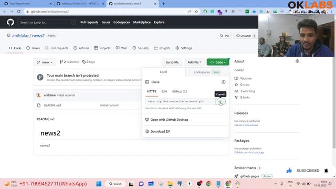Open About settings gear icon

point(298,61)
